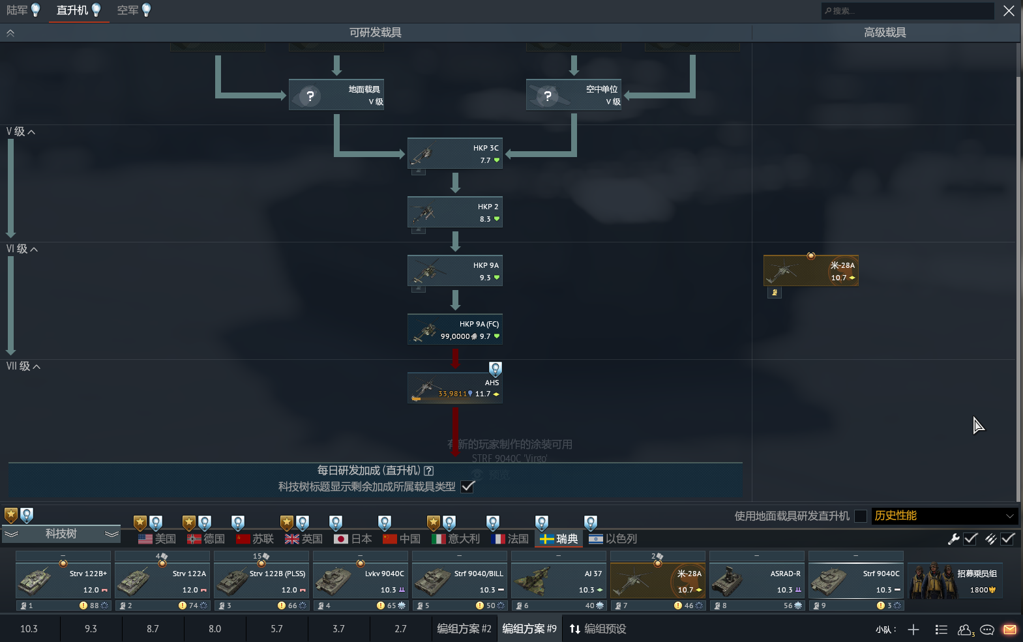Select ASRAD-R crew slot
Viewport: 1023px width, 642px height.
[x=757, y=581]
